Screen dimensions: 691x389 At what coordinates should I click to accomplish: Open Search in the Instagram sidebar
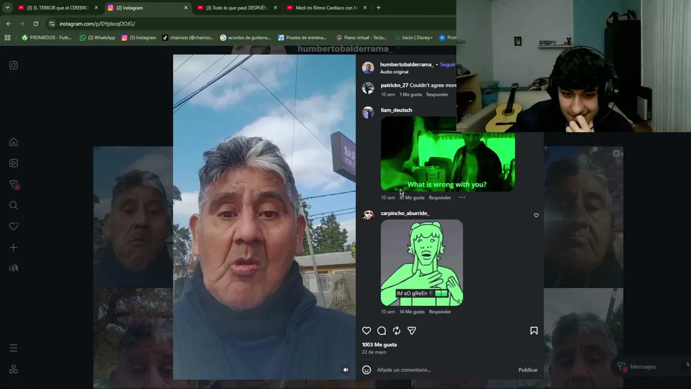[x=13, y=205]
